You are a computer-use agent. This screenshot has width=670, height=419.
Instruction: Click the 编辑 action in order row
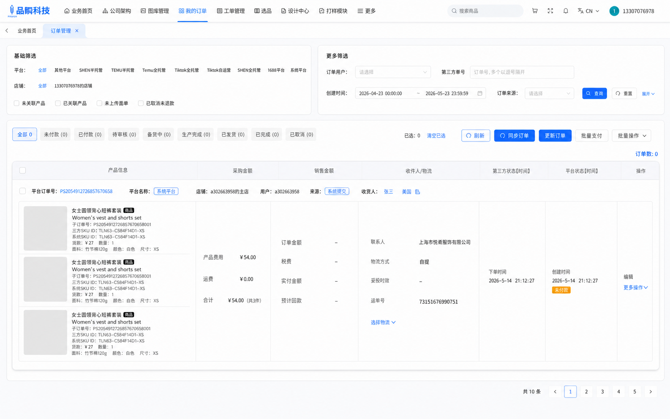(x=628, y=277)
